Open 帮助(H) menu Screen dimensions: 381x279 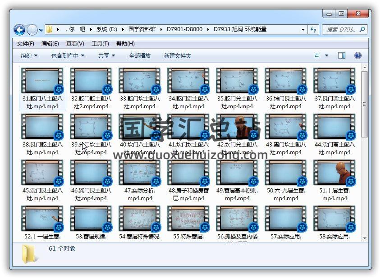point(125,44)
